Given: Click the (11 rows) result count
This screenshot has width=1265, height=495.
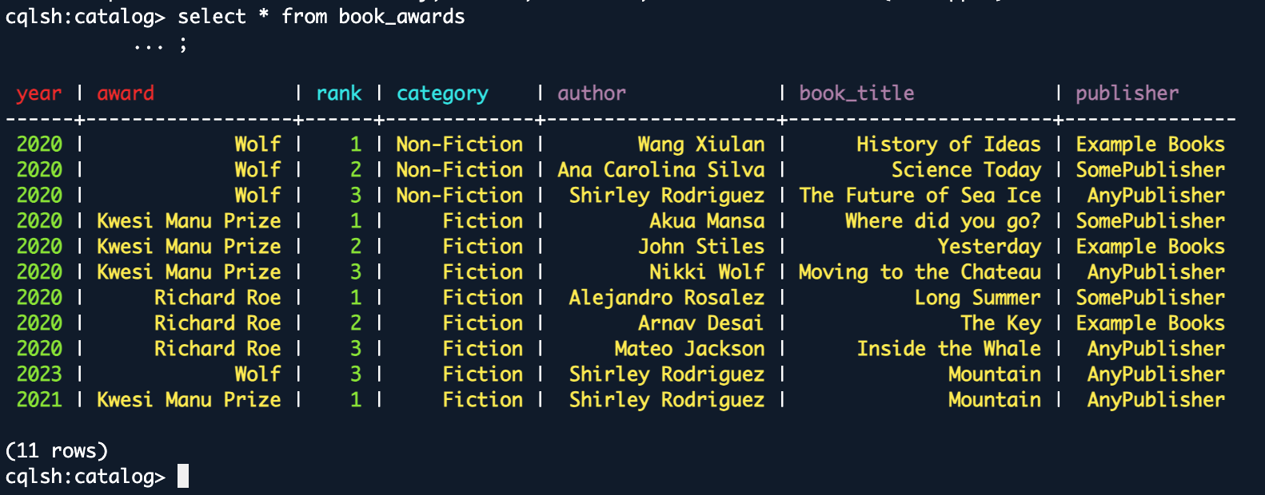Looking at the screenshot, I should (x=56, y=451).
